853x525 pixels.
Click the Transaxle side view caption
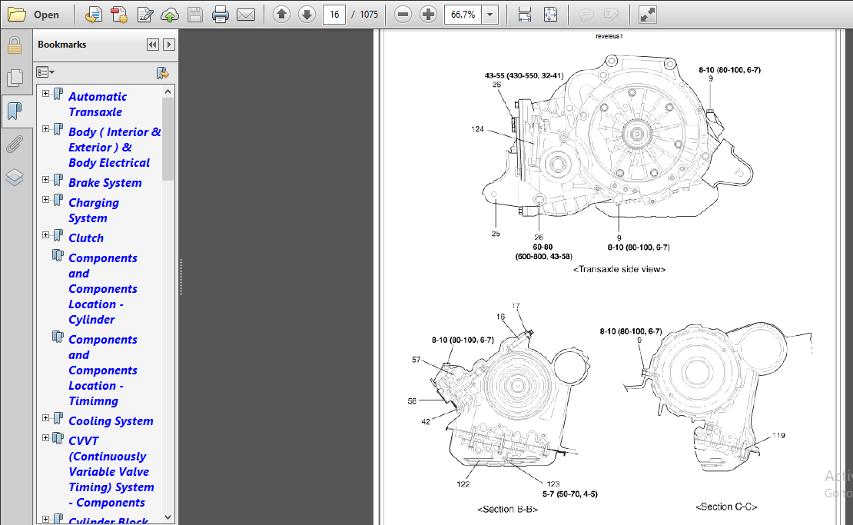point(619,269)
